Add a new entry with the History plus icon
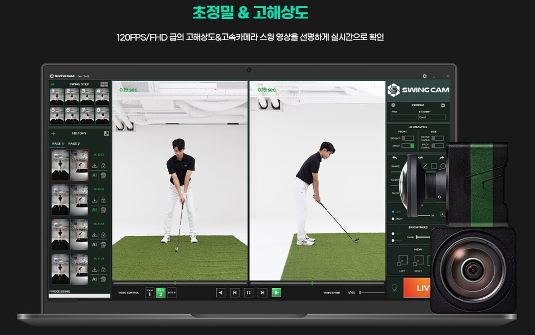Screen dimensions: 535x335 tap(53, 134)
